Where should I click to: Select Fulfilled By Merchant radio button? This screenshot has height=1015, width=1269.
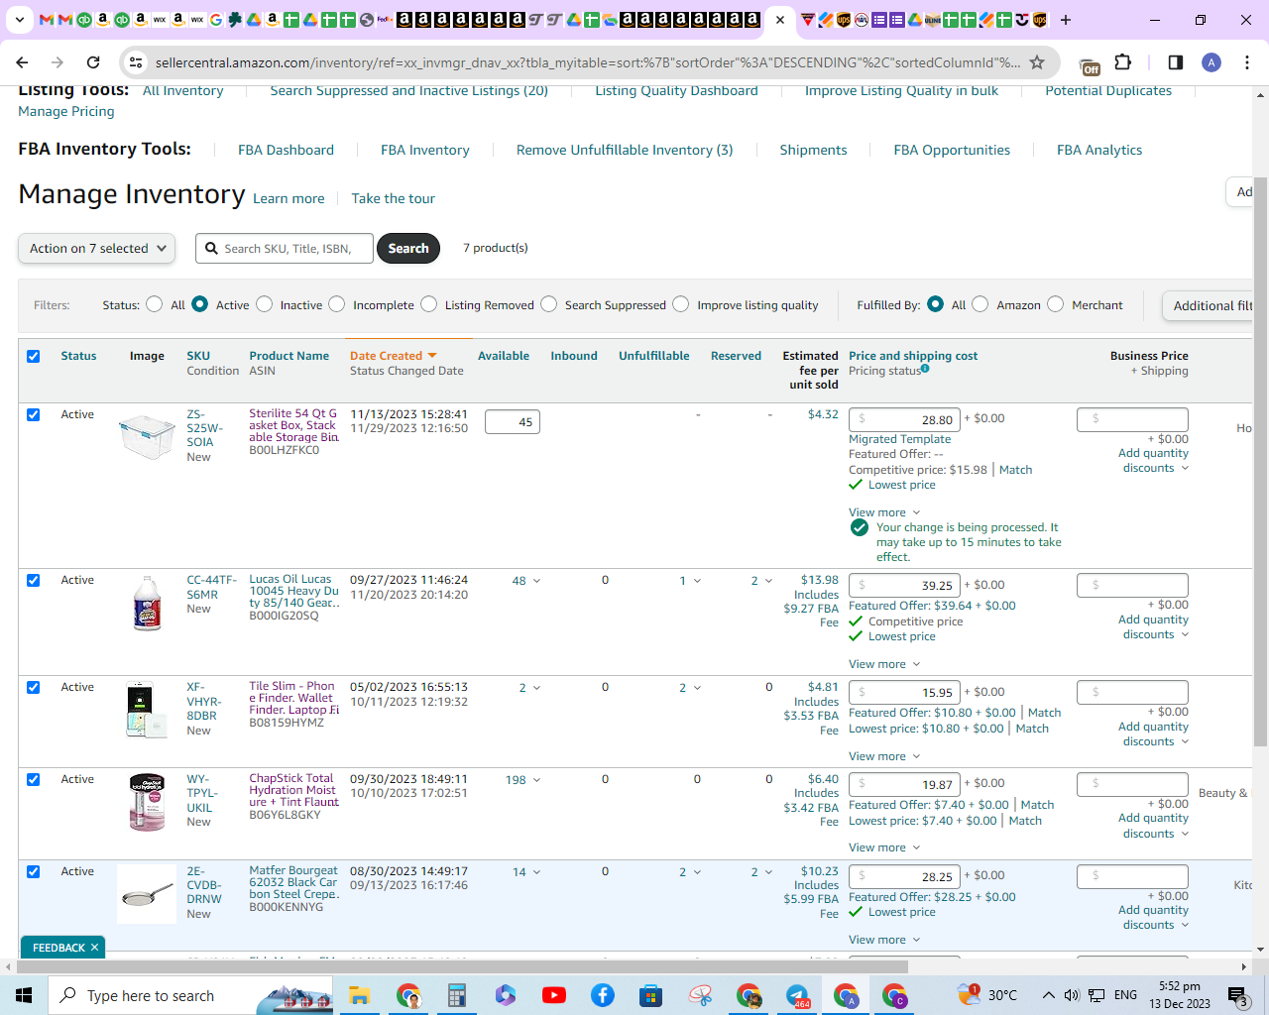click(1056, 304)
